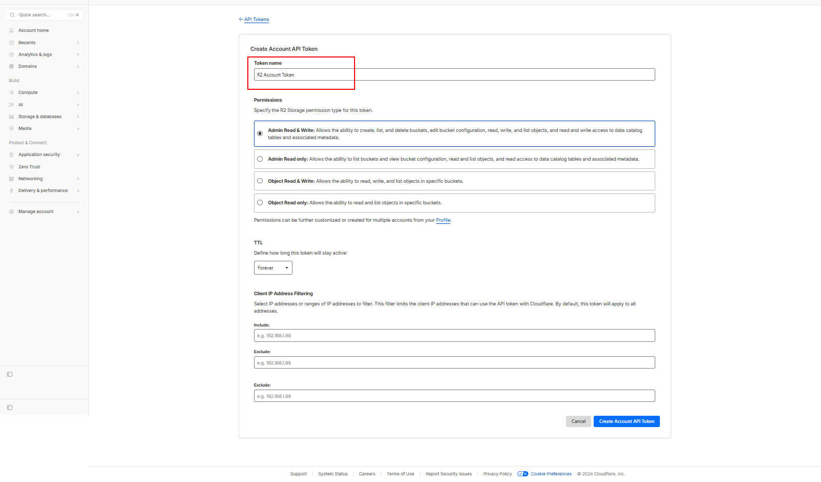Screen dimensions: 821x482
Task: Open the Application security menu item
Action: tap(39, 155)
